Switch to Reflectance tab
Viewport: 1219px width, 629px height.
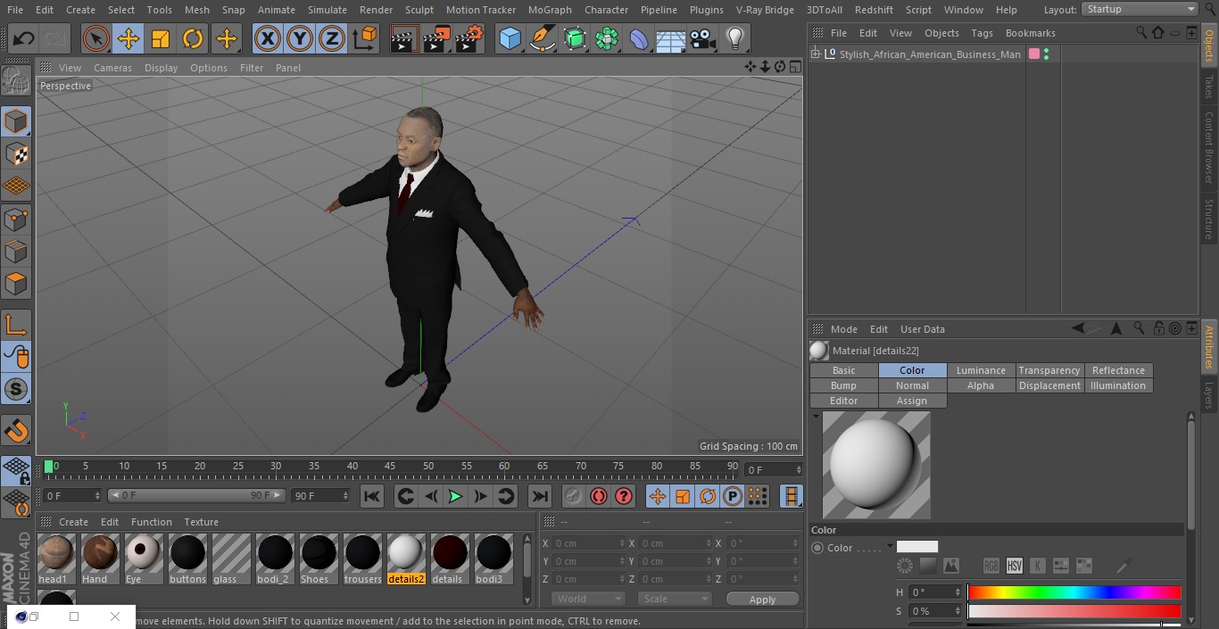pos(1118,370)
